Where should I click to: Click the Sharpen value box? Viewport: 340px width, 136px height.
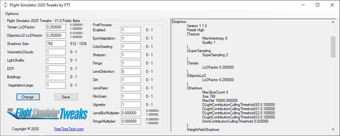point(131,55)
